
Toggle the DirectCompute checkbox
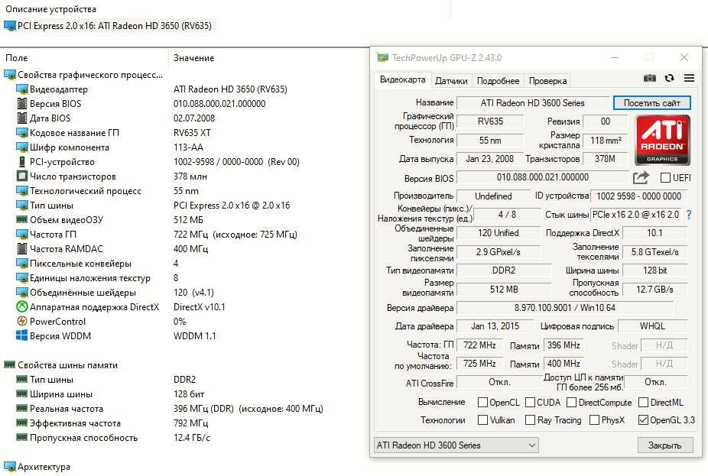pos(572,402)
